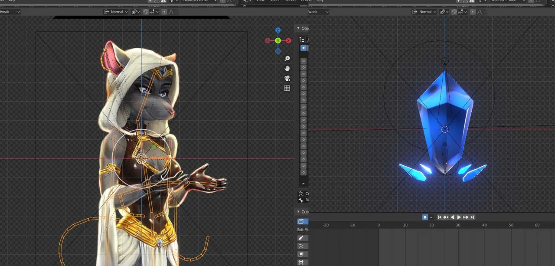Click frame 0 on the timeline ruler
The image size is (555, 266).
click(379, 225)
